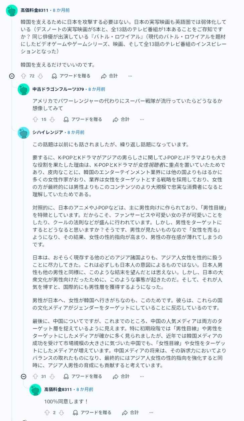Viewport: 244px width, 421px height.
Task: Give an award to the 100%同意します！ reply
Action: coord(92,413)
